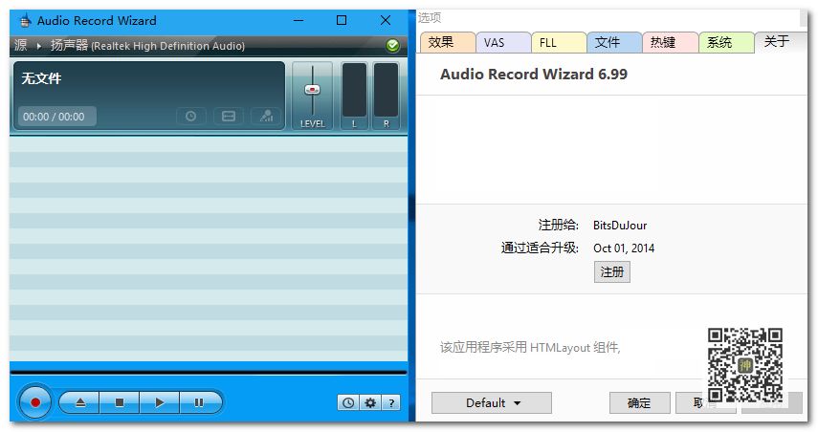Close the Audio Record Wizard window
Screen dimensions: 818x432
click(x=386, y=21)
